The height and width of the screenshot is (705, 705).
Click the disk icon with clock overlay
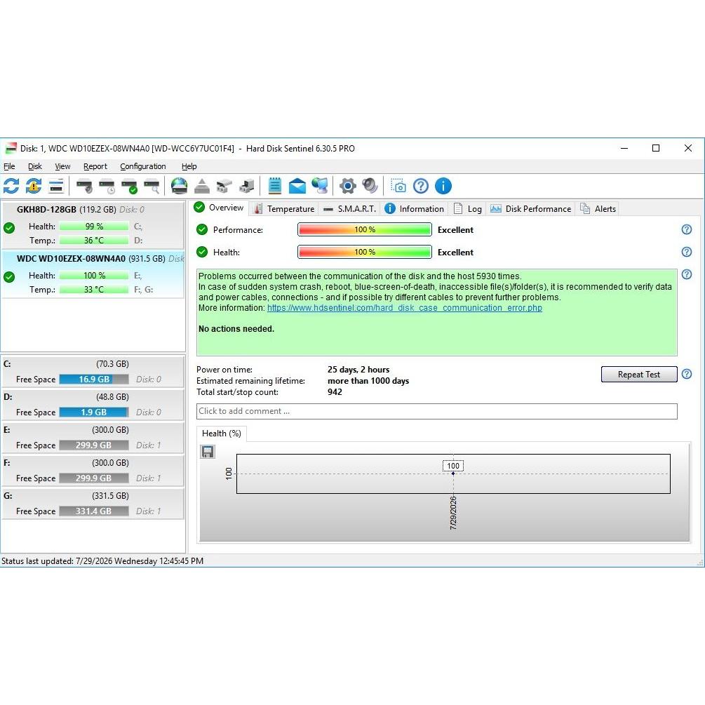coord(107,186)
